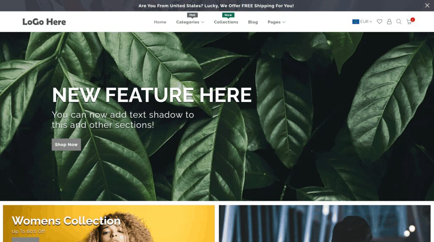Click the red cart count badge
The width and height of the screenshot is (434, 242).
pos(413,19)
